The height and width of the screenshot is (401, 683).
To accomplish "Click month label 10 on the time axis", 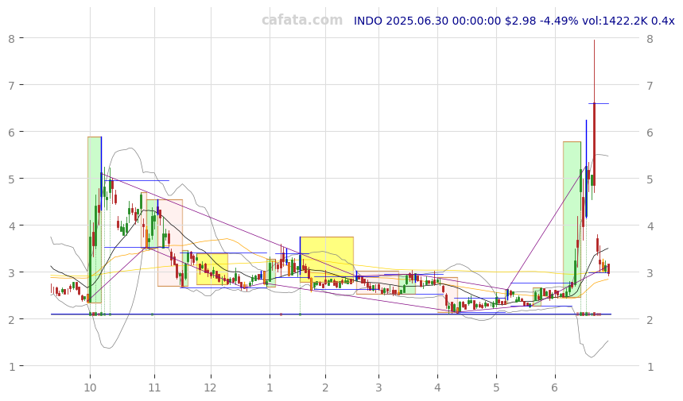I will click(90, 388).
